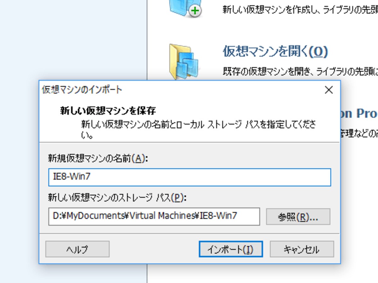Close the 仮想マシンのインポート dialog
The width and height of the screenshot is (378, 283).
pyautogui.click(x=329, y=90)
